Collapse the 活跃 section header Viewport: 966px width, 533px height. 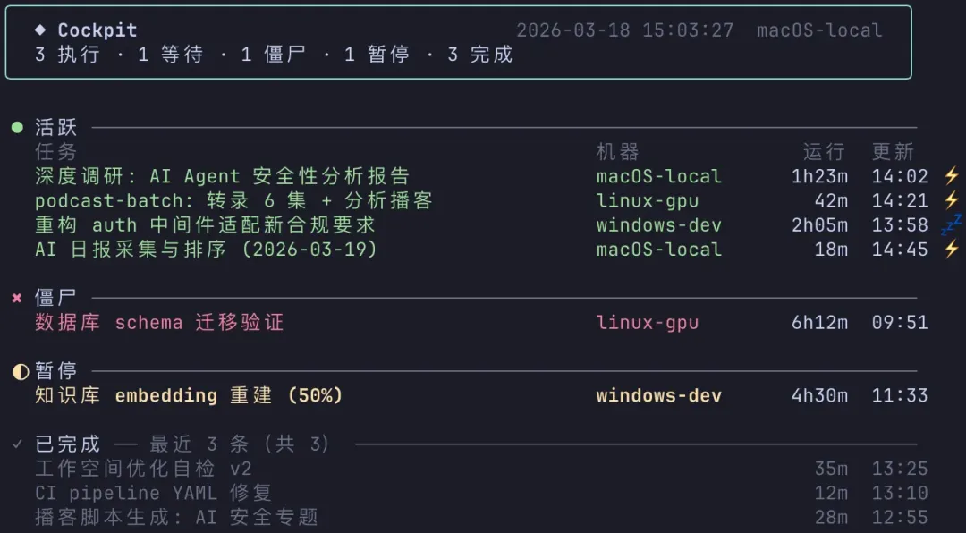[56, 128]
